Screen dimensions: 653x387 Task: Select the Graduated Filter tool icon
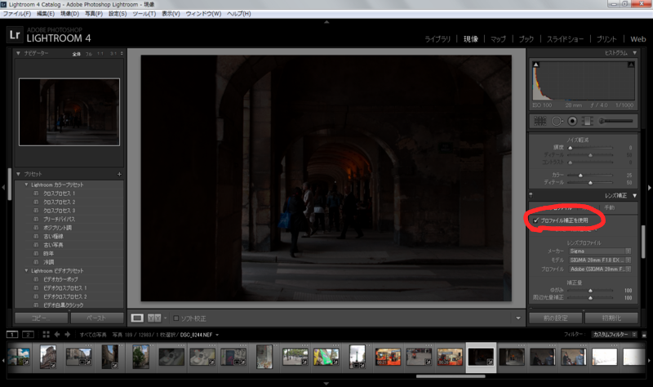pos(587,121)
